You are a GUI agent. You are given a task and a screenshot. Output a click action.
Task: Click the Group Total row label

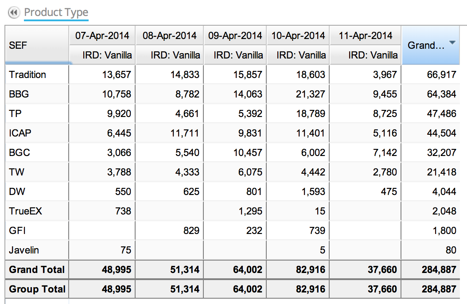[37, 289]
